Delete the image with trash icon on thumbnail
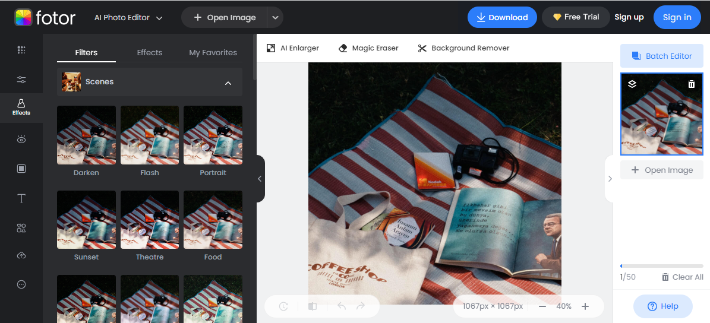 pos(692,84)
